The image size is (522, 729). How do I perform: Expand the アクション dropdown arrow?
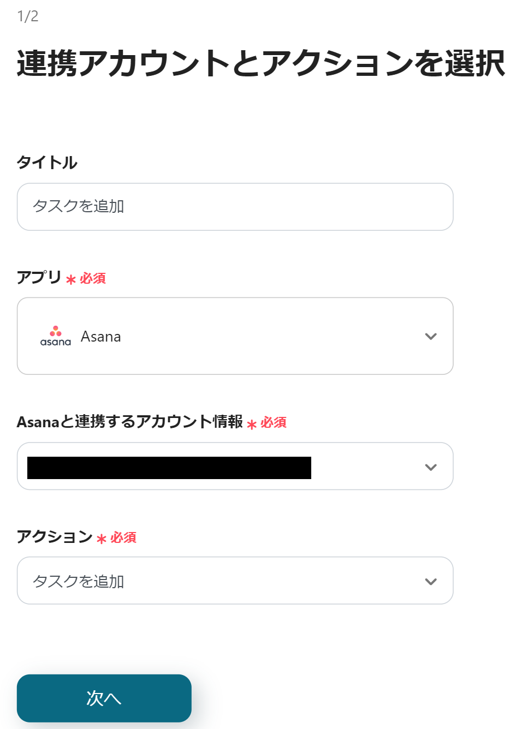(431, 581)
